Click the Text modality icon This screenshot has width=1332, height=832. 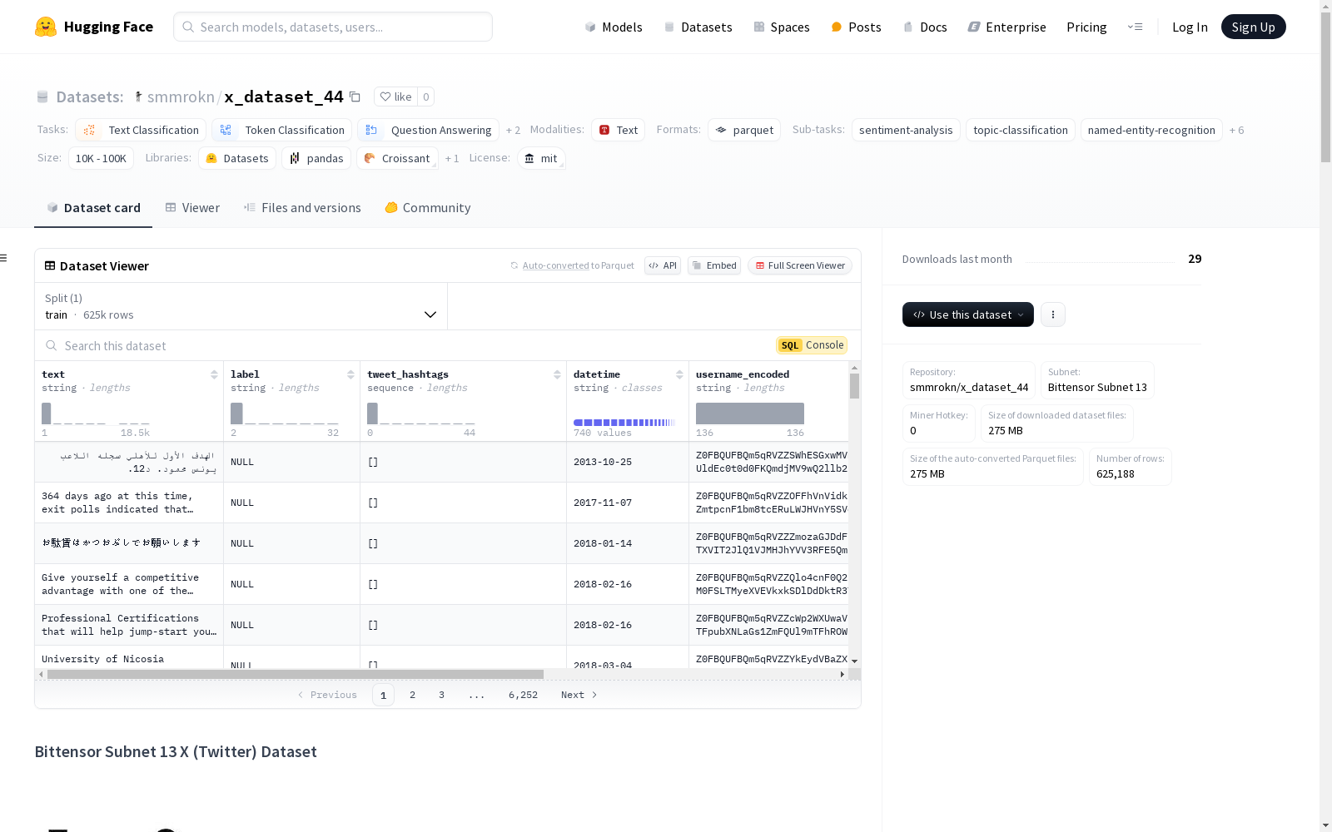click(604, 130)
